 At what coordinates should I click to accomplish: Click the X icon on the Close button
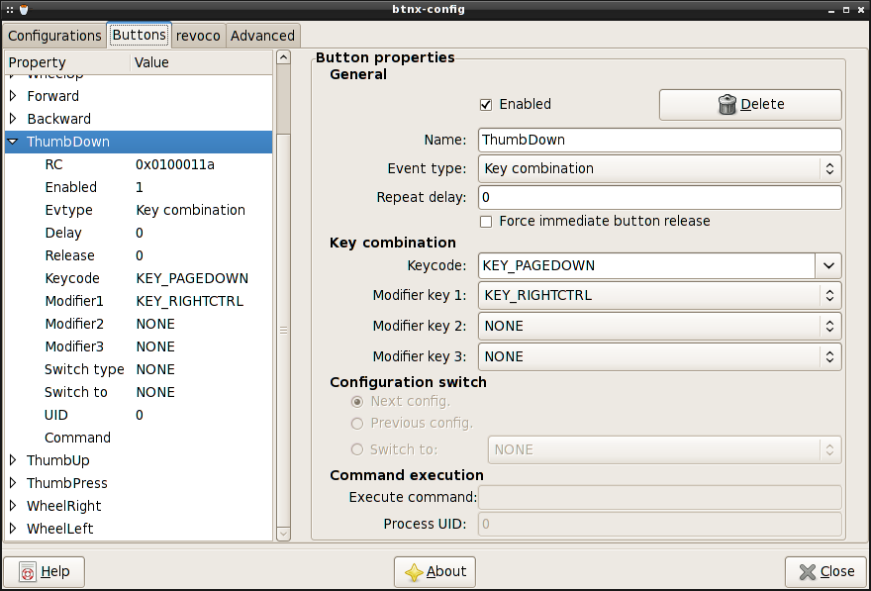(808, 572)
